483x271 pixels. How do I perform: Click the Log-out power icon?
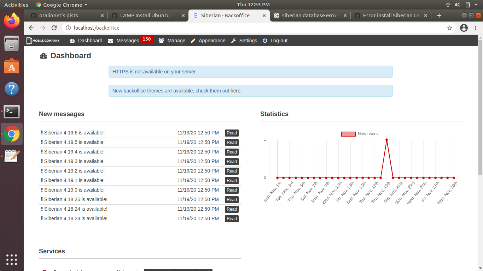pyautogui.click(x=265, y=41)
